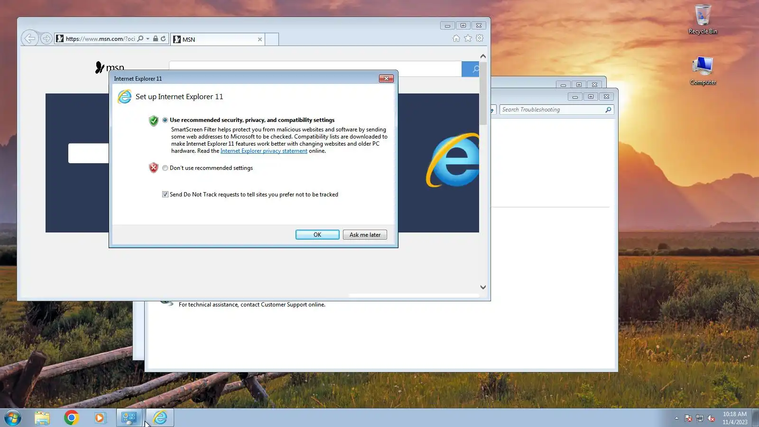This screenshot has width=759, height=427.
Task: Launch Google Chrome from the taskbar
Action: pos(71,418)
